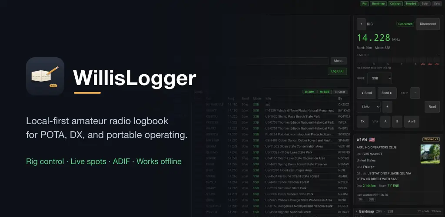Viewport: 445px width, 217px height.
Task: Toggle the Needed panel chip
Action: [411, 3]
